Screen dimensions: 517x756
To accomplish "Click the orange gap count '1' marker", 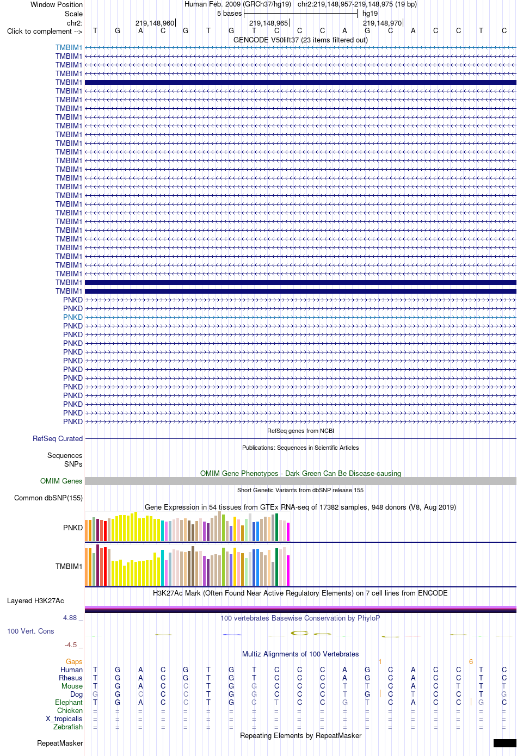I will pos(380,661).
